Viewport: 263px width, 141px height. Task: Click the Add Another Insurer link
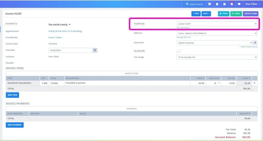pos(248,47)
